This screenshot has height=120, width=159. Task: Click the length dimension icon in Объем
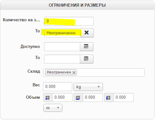point(48,97)
